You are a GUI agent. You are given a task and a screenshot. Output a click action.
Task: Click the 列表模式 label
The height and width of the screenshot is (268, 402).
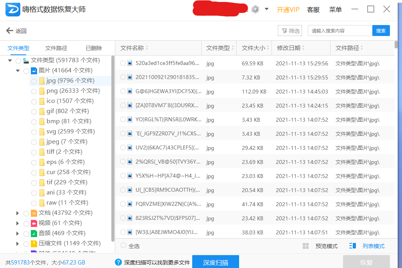point(373,246)
